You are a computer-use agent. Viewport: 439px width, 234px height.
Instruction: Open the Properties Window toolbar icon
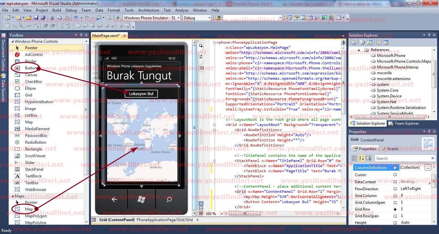click(x=296, y=18)
